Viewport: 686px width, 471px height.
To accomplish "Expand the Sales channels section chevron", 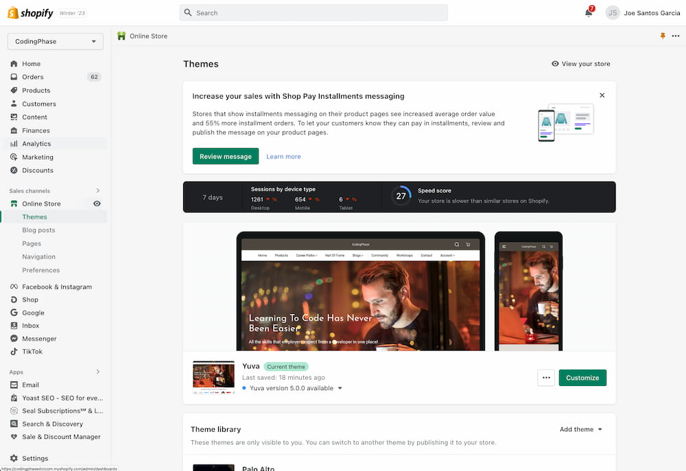I will (97, 191).
